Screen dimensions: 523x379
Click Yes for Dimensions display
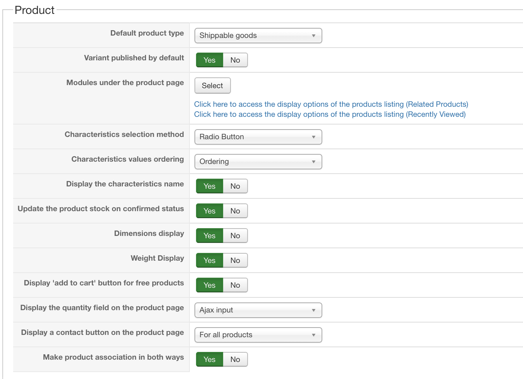[x=210, y=236]
